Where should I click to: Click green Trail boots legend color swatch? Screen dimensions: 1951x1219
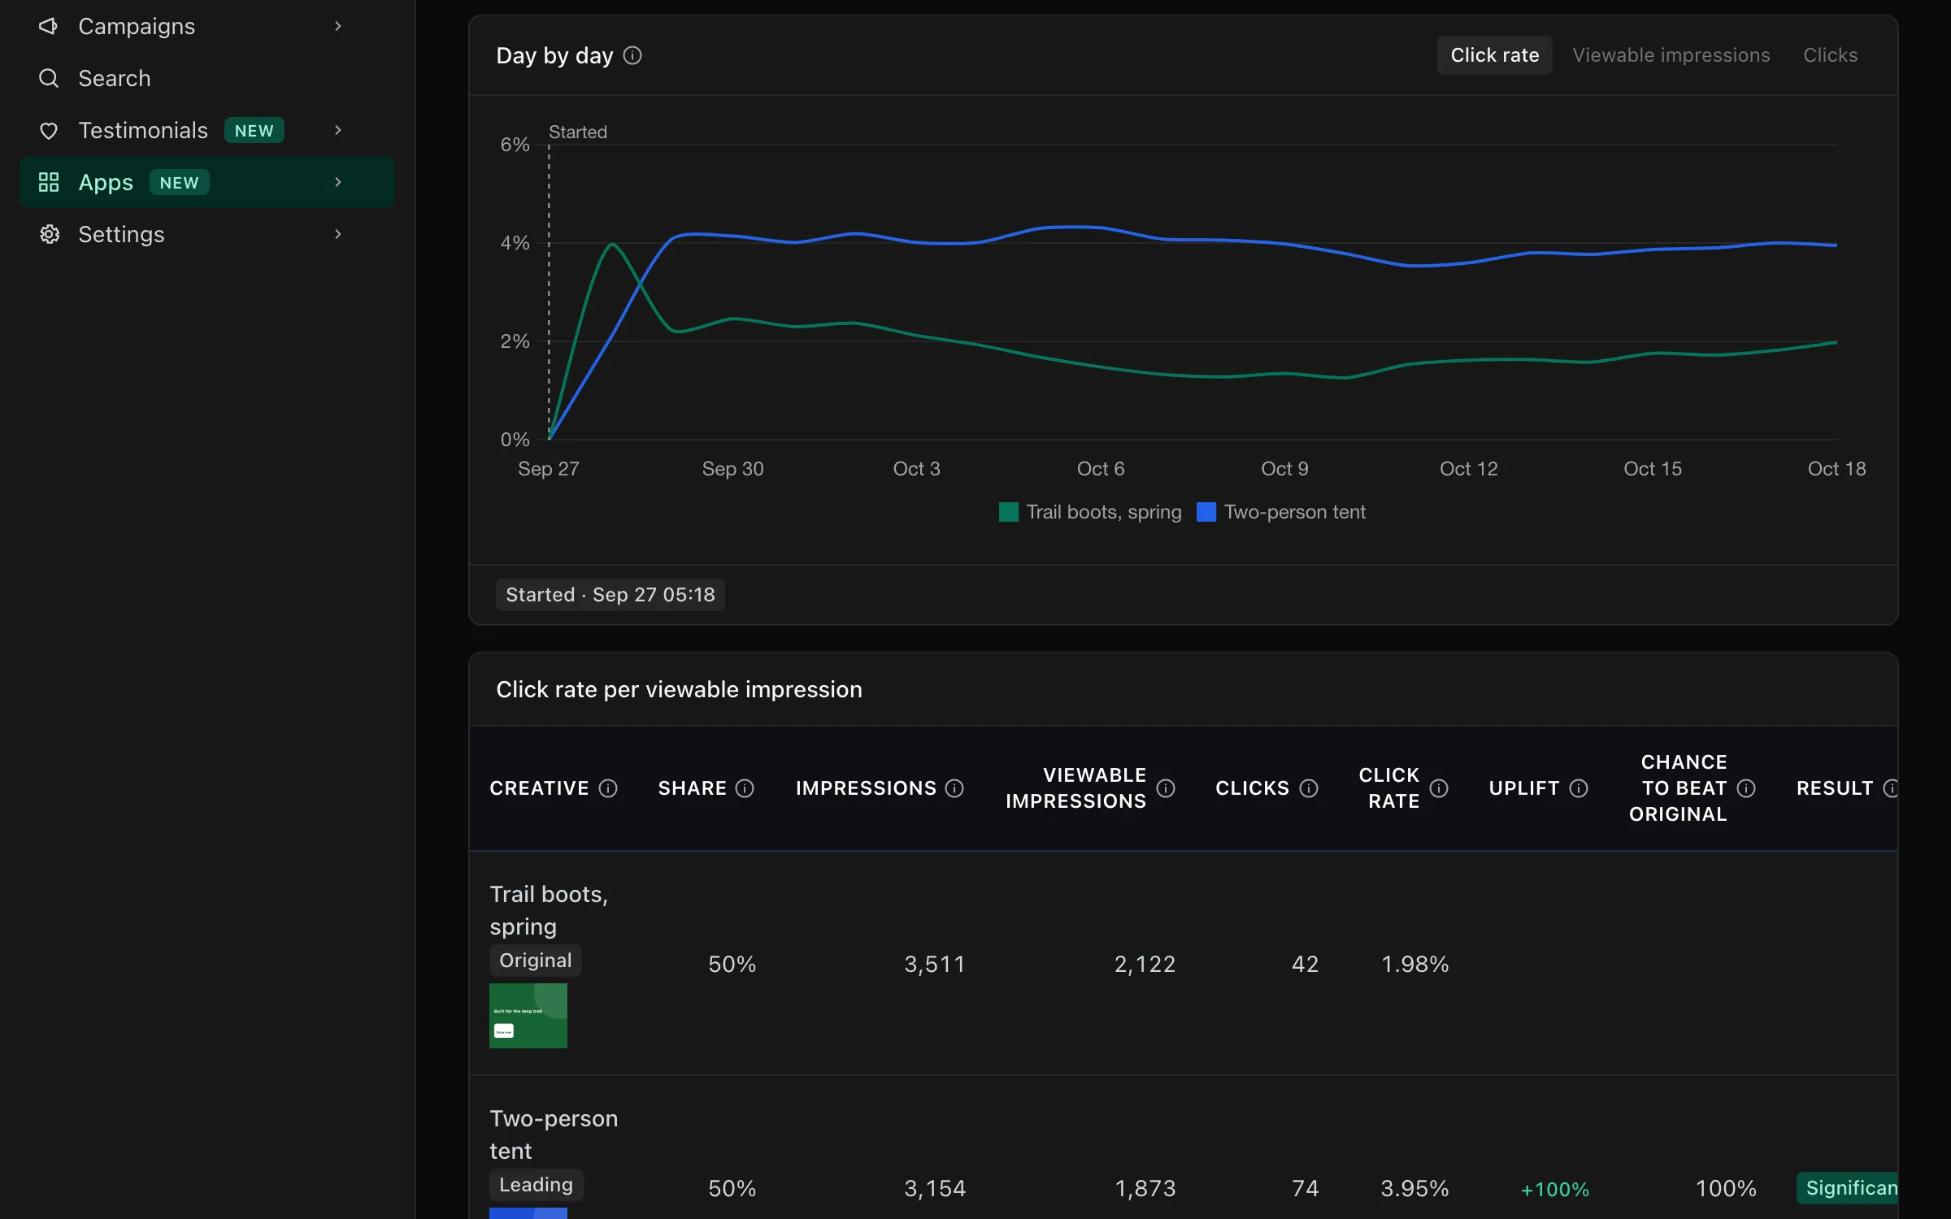[1009, 512]
